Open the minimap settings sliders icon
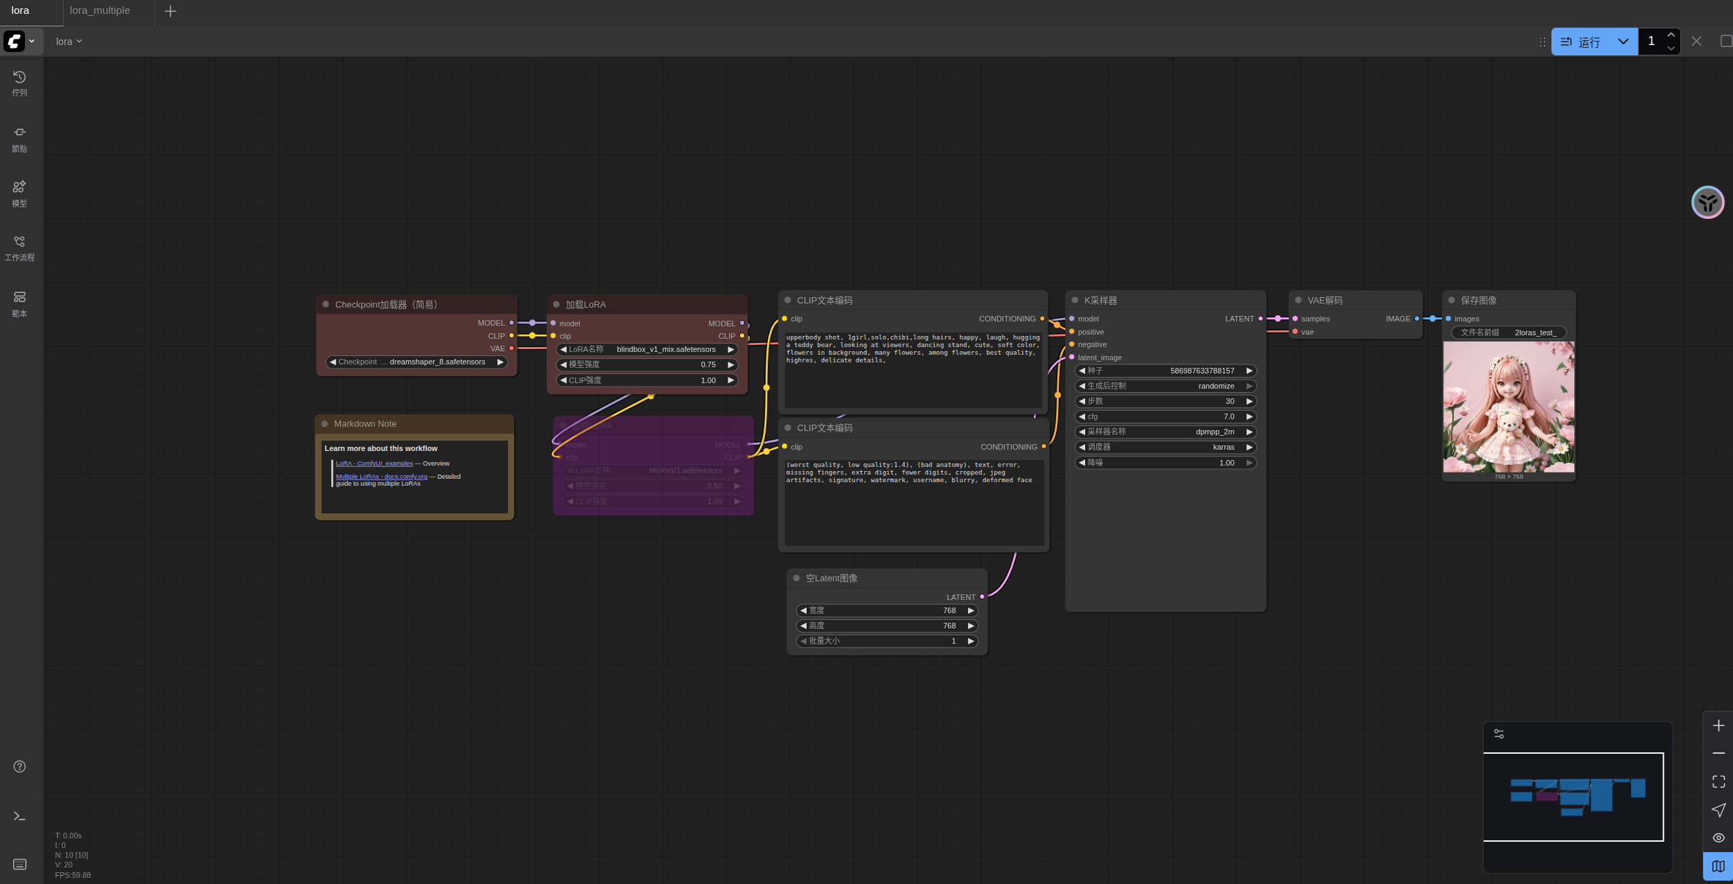Image resolution: width=1733 pixels, height=884 pixels. (1499, 734)
